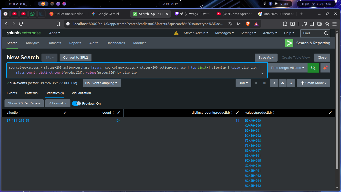
Task: Export the search results
Action: pyautogui.click(x=291, y=83)
